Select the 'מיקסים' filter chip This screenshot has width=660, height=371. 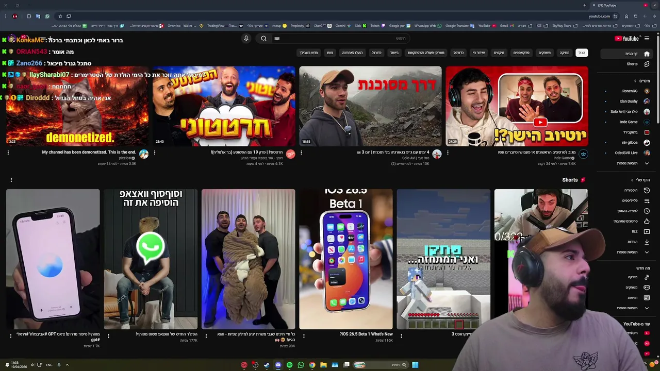point(499,53)
